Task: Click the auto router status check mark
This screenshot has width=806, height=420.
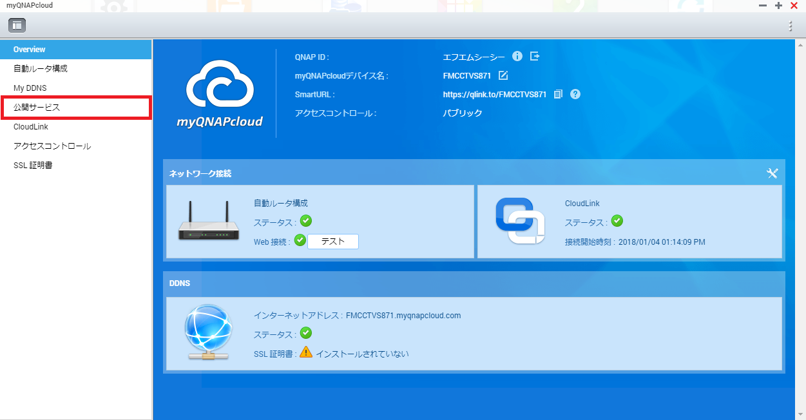Action: pyautogui.click(x=306, y=221)
